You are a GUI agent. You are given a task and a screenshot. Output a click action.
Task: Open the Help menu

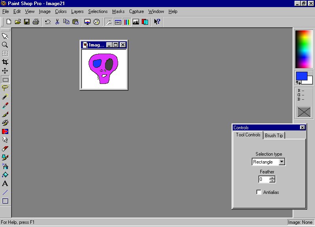tap(173, 11)
